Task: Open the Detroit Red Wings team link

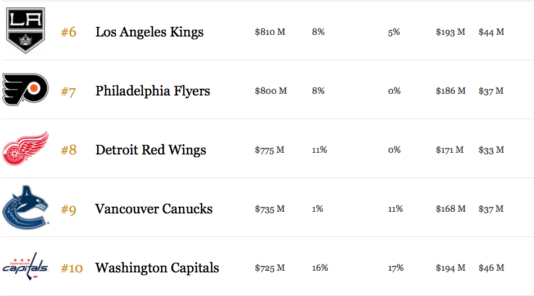Action: tap(151, 150)
